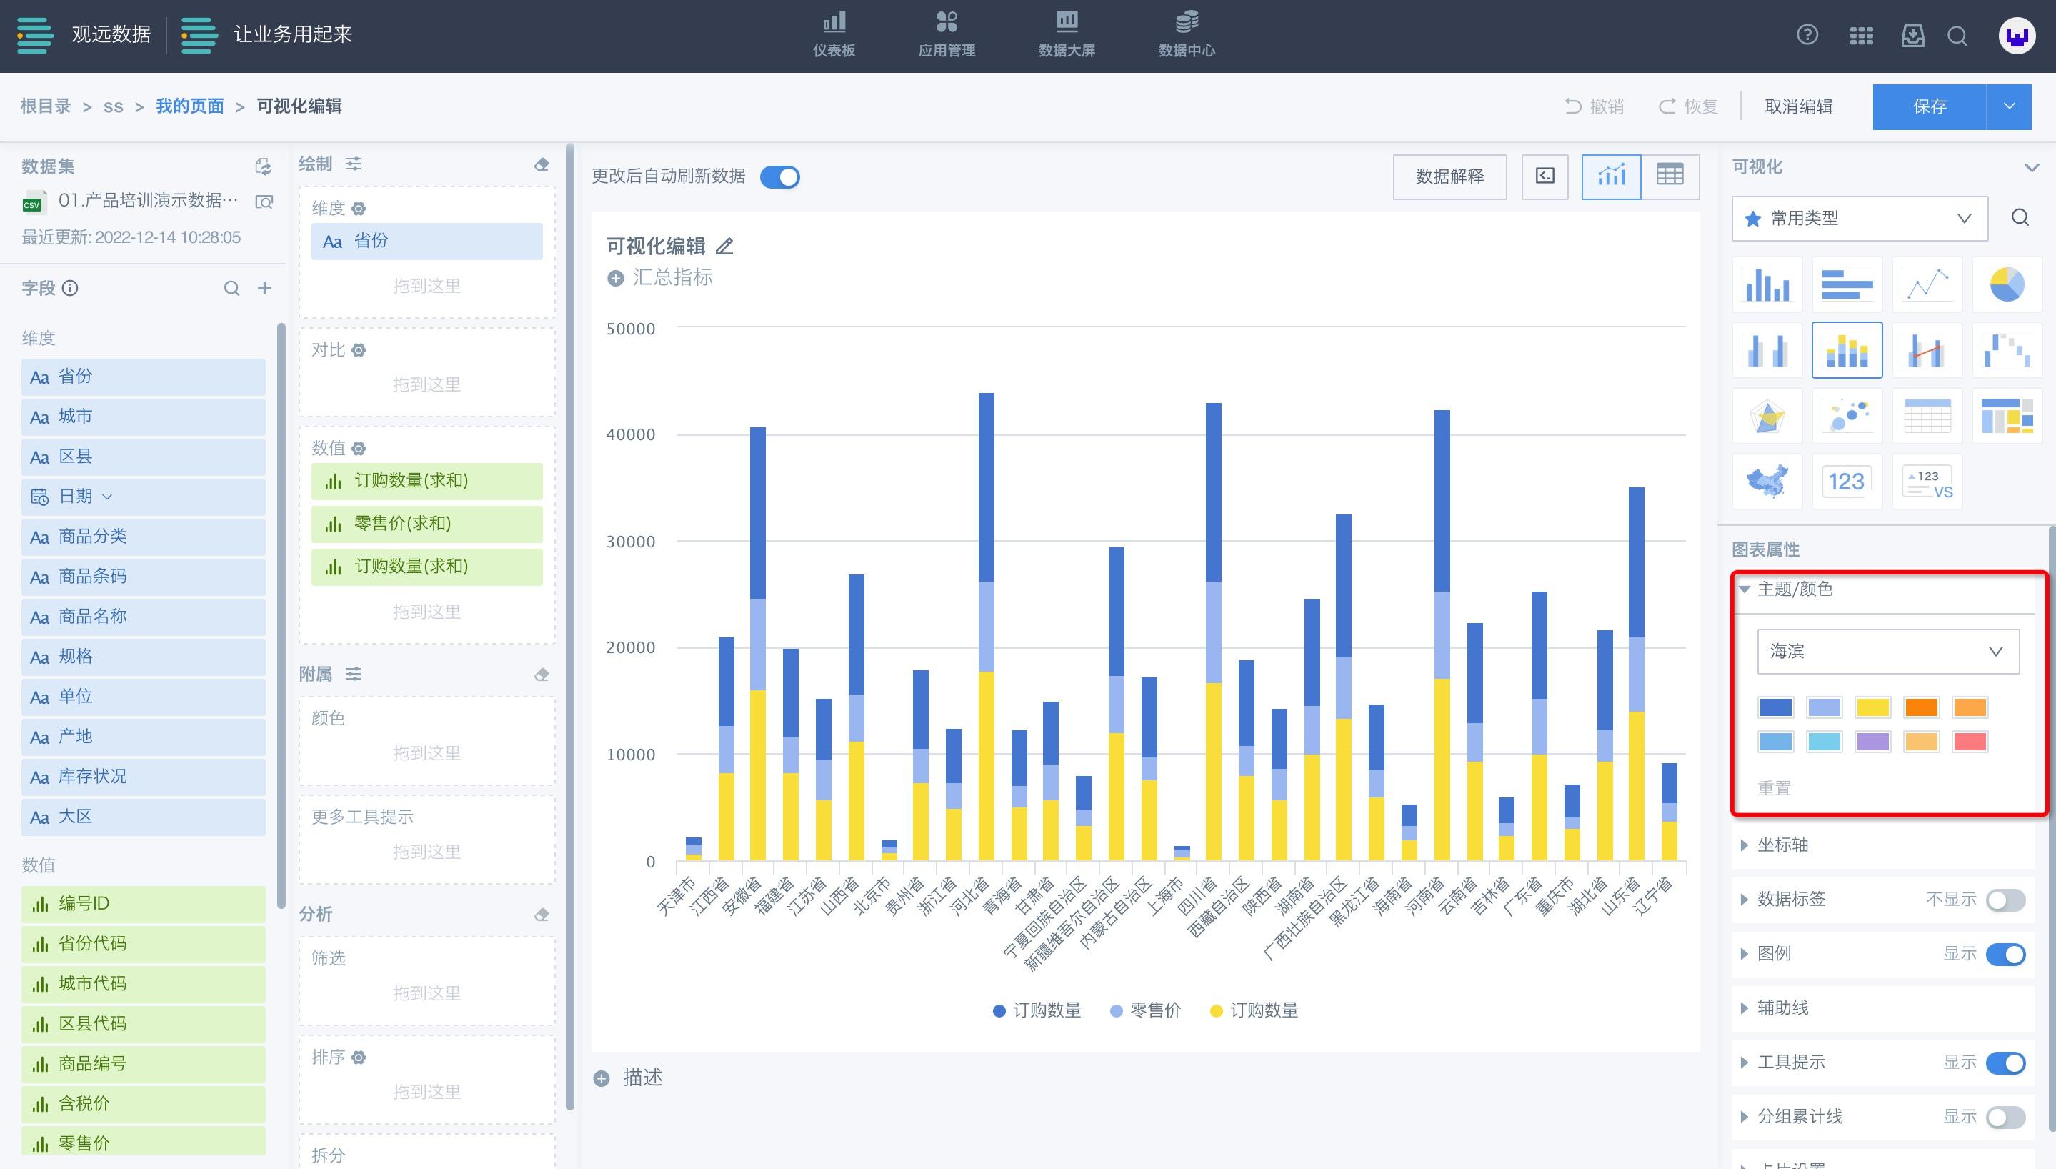Open the 海滨 color theme dropdown
The image size is (2056, 1169).
coord(1887,651)
